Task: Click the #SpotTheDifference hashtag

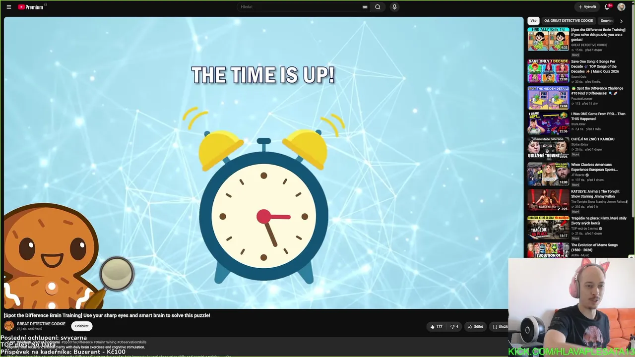Action: coord(77,342)
